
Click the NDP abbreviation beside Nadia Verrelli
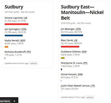tap(23, 40)
